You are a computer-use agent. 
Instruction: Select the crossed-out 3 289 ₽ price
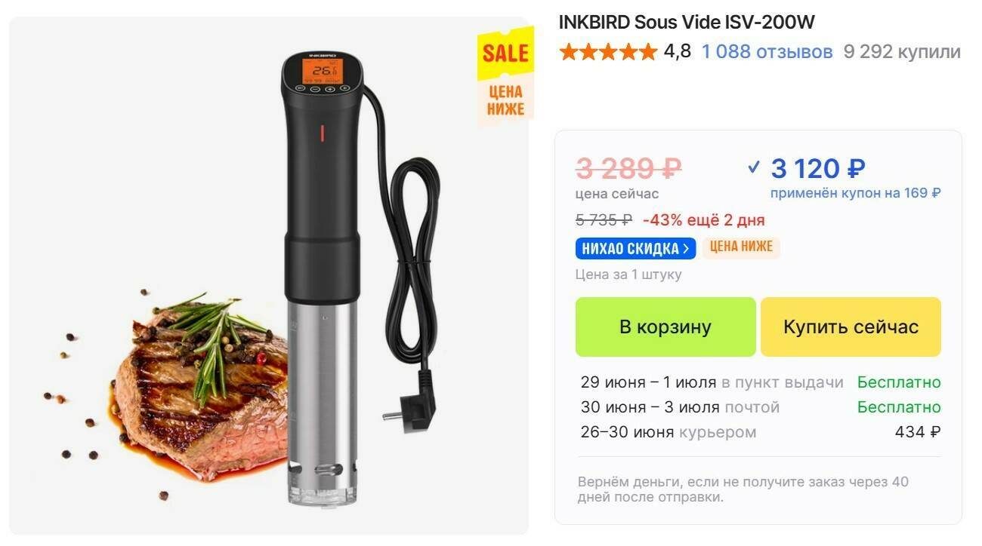pos(628,168)
